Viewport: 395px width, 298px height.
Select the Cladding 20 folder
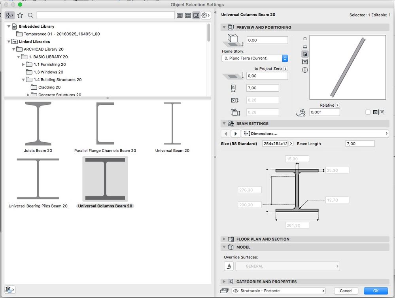click(45, 87)
